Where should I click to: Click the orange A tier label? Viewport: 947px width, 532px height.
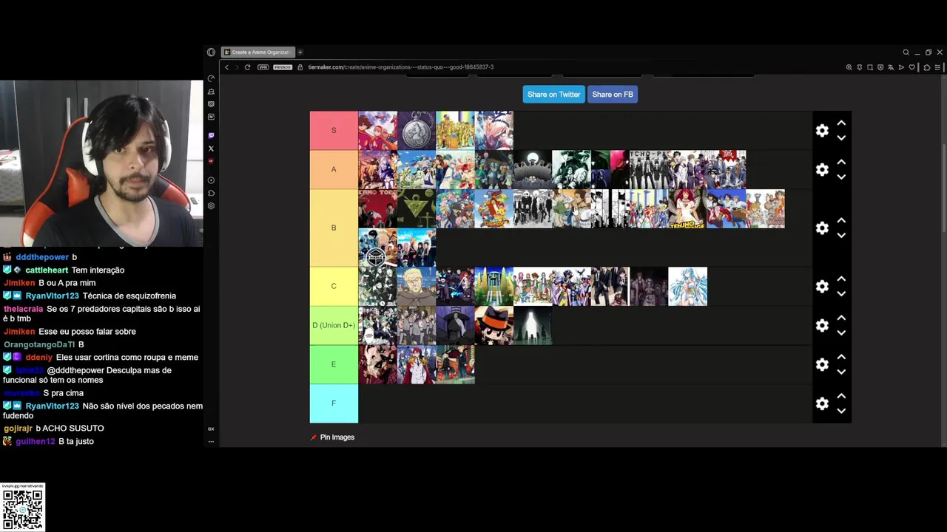pyautogui.click(x=334, y=170)
